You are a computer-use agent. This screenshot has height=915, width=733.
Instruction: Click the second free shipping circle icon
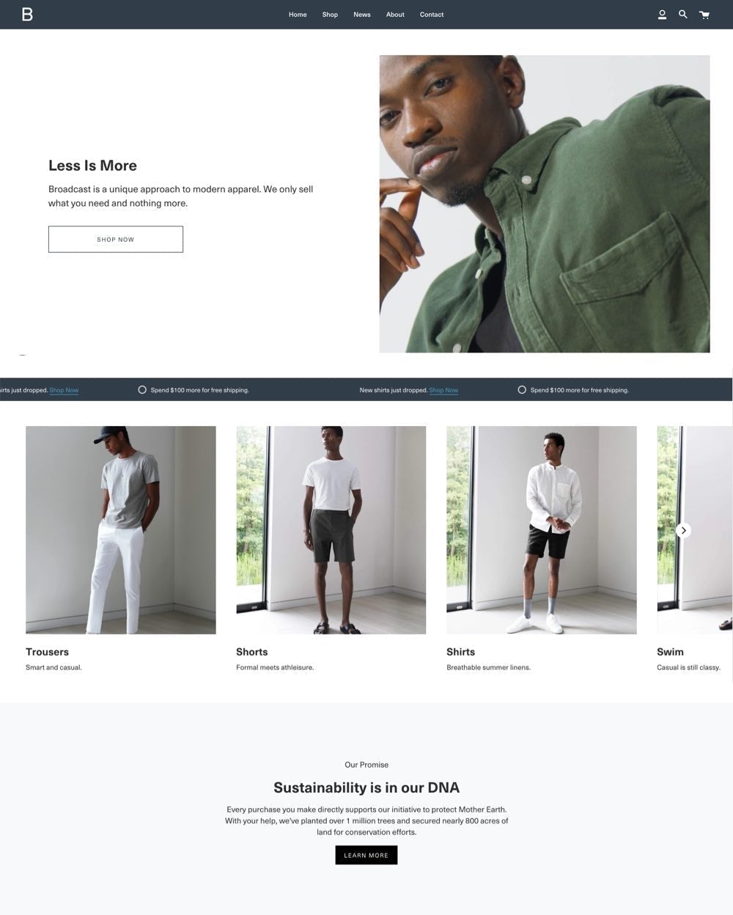pos(522,390)
